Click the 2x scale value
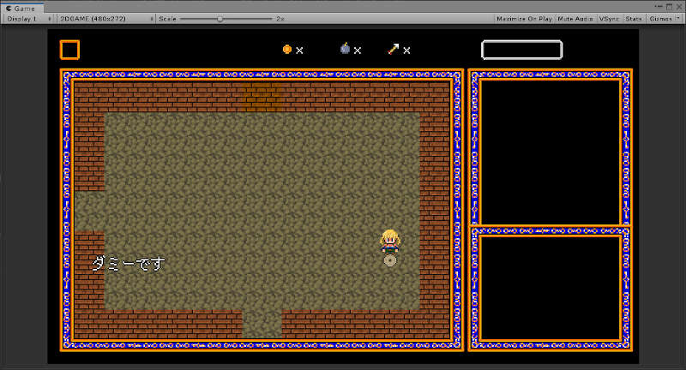 point(280,19)
